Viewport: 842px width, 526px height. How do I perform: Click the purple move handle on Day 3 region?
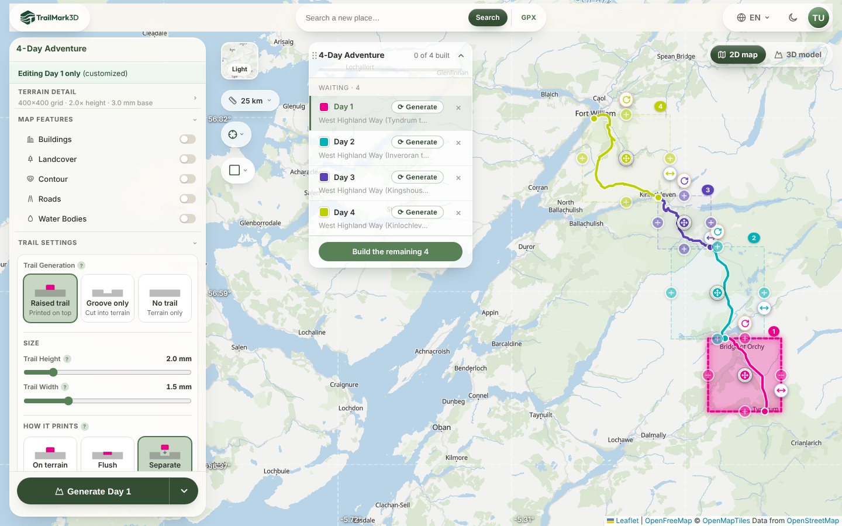[684, 223]
